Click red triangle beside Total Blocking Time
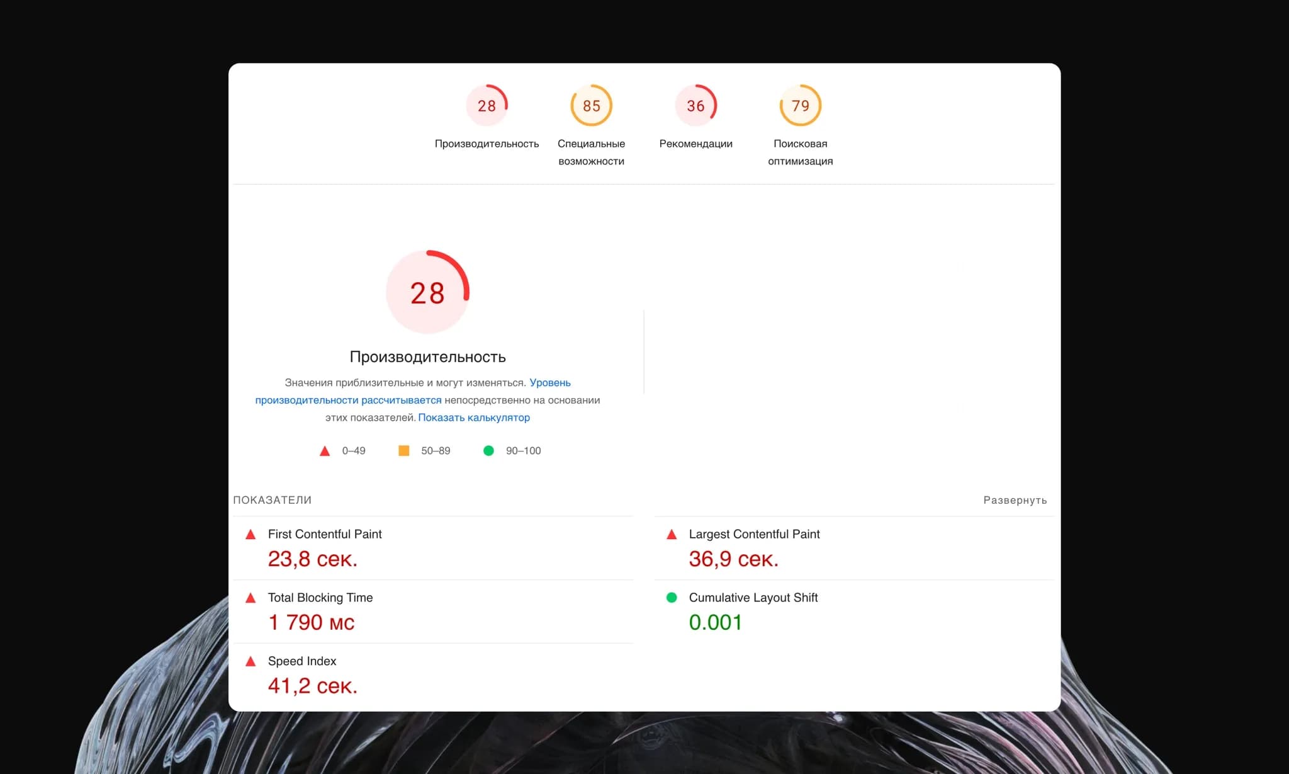 [250, 598]
